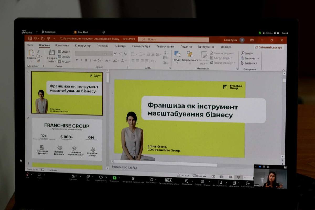Open the font size dropdown box
The image size is (315, 210).
pyautogui.click(x=108, y=54)
